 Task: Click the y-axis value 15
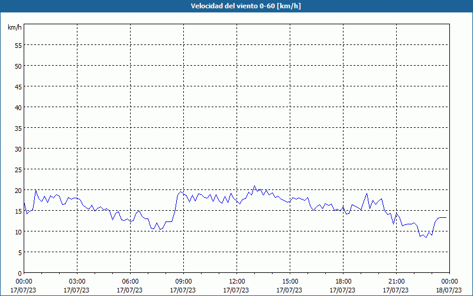18,211
